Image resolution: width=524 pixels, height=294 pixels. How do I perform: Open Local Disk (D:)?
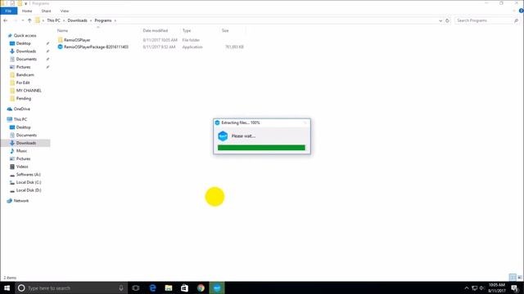pyautogui.click(x=29, y=190)
